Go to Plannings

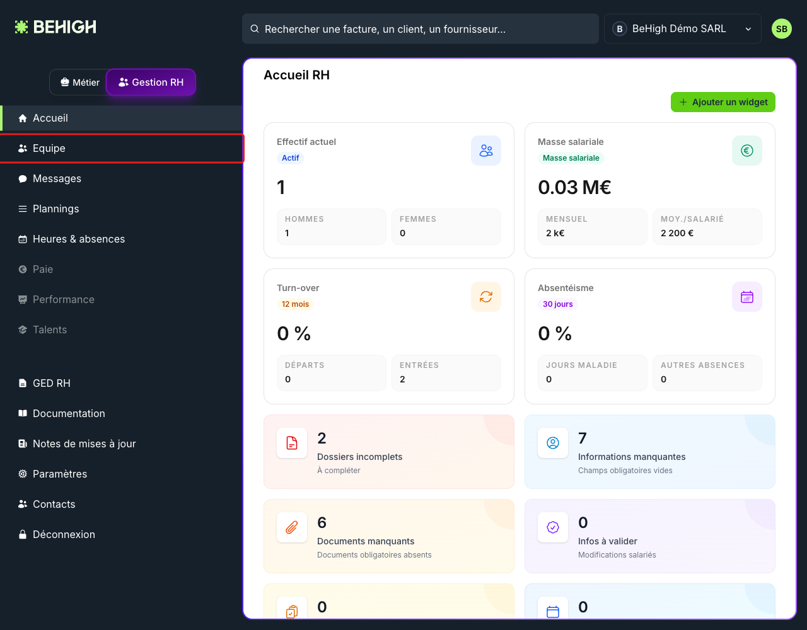122,209
